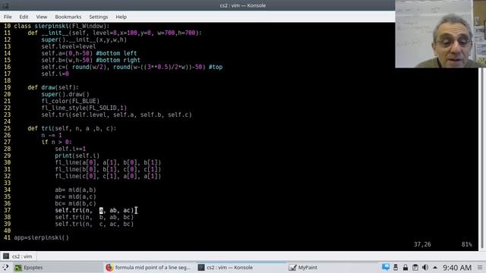Click 'app=sierpinski()' on line 41
This screenshot has height=273, width=486.
click(x=42, y=237)
